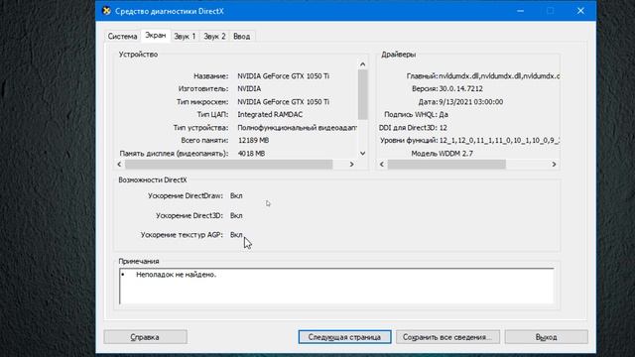The height and width of the screenshot is (357, 635).
Task: Click the 'Подпись WHQL: Да' line
Action: coord(416,115)
